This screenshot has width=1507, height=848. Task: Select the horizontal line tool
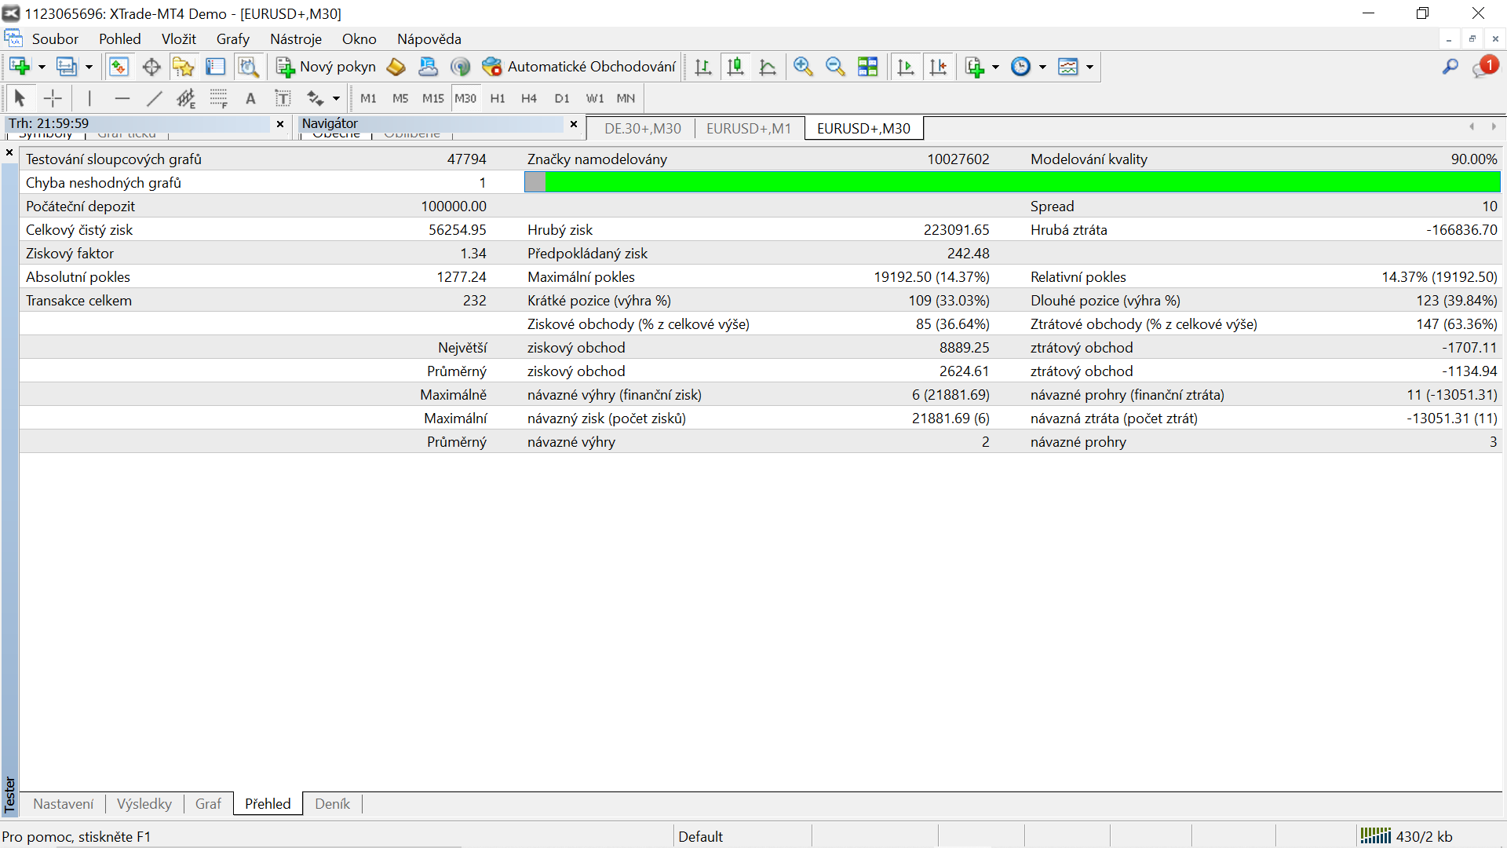(122, 98)
